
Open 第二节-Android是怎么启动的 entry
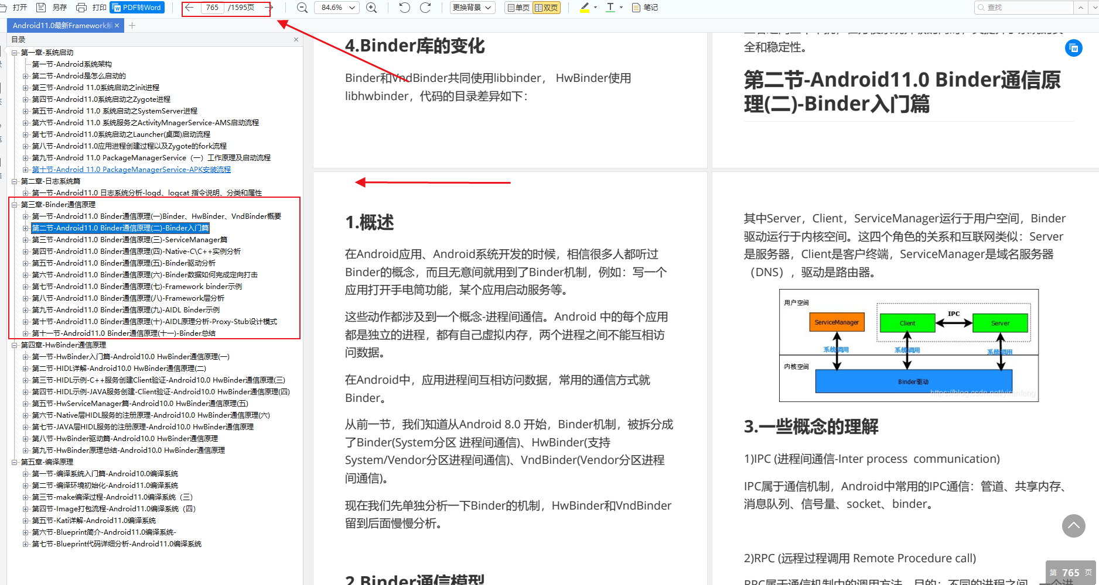(79, 76)
